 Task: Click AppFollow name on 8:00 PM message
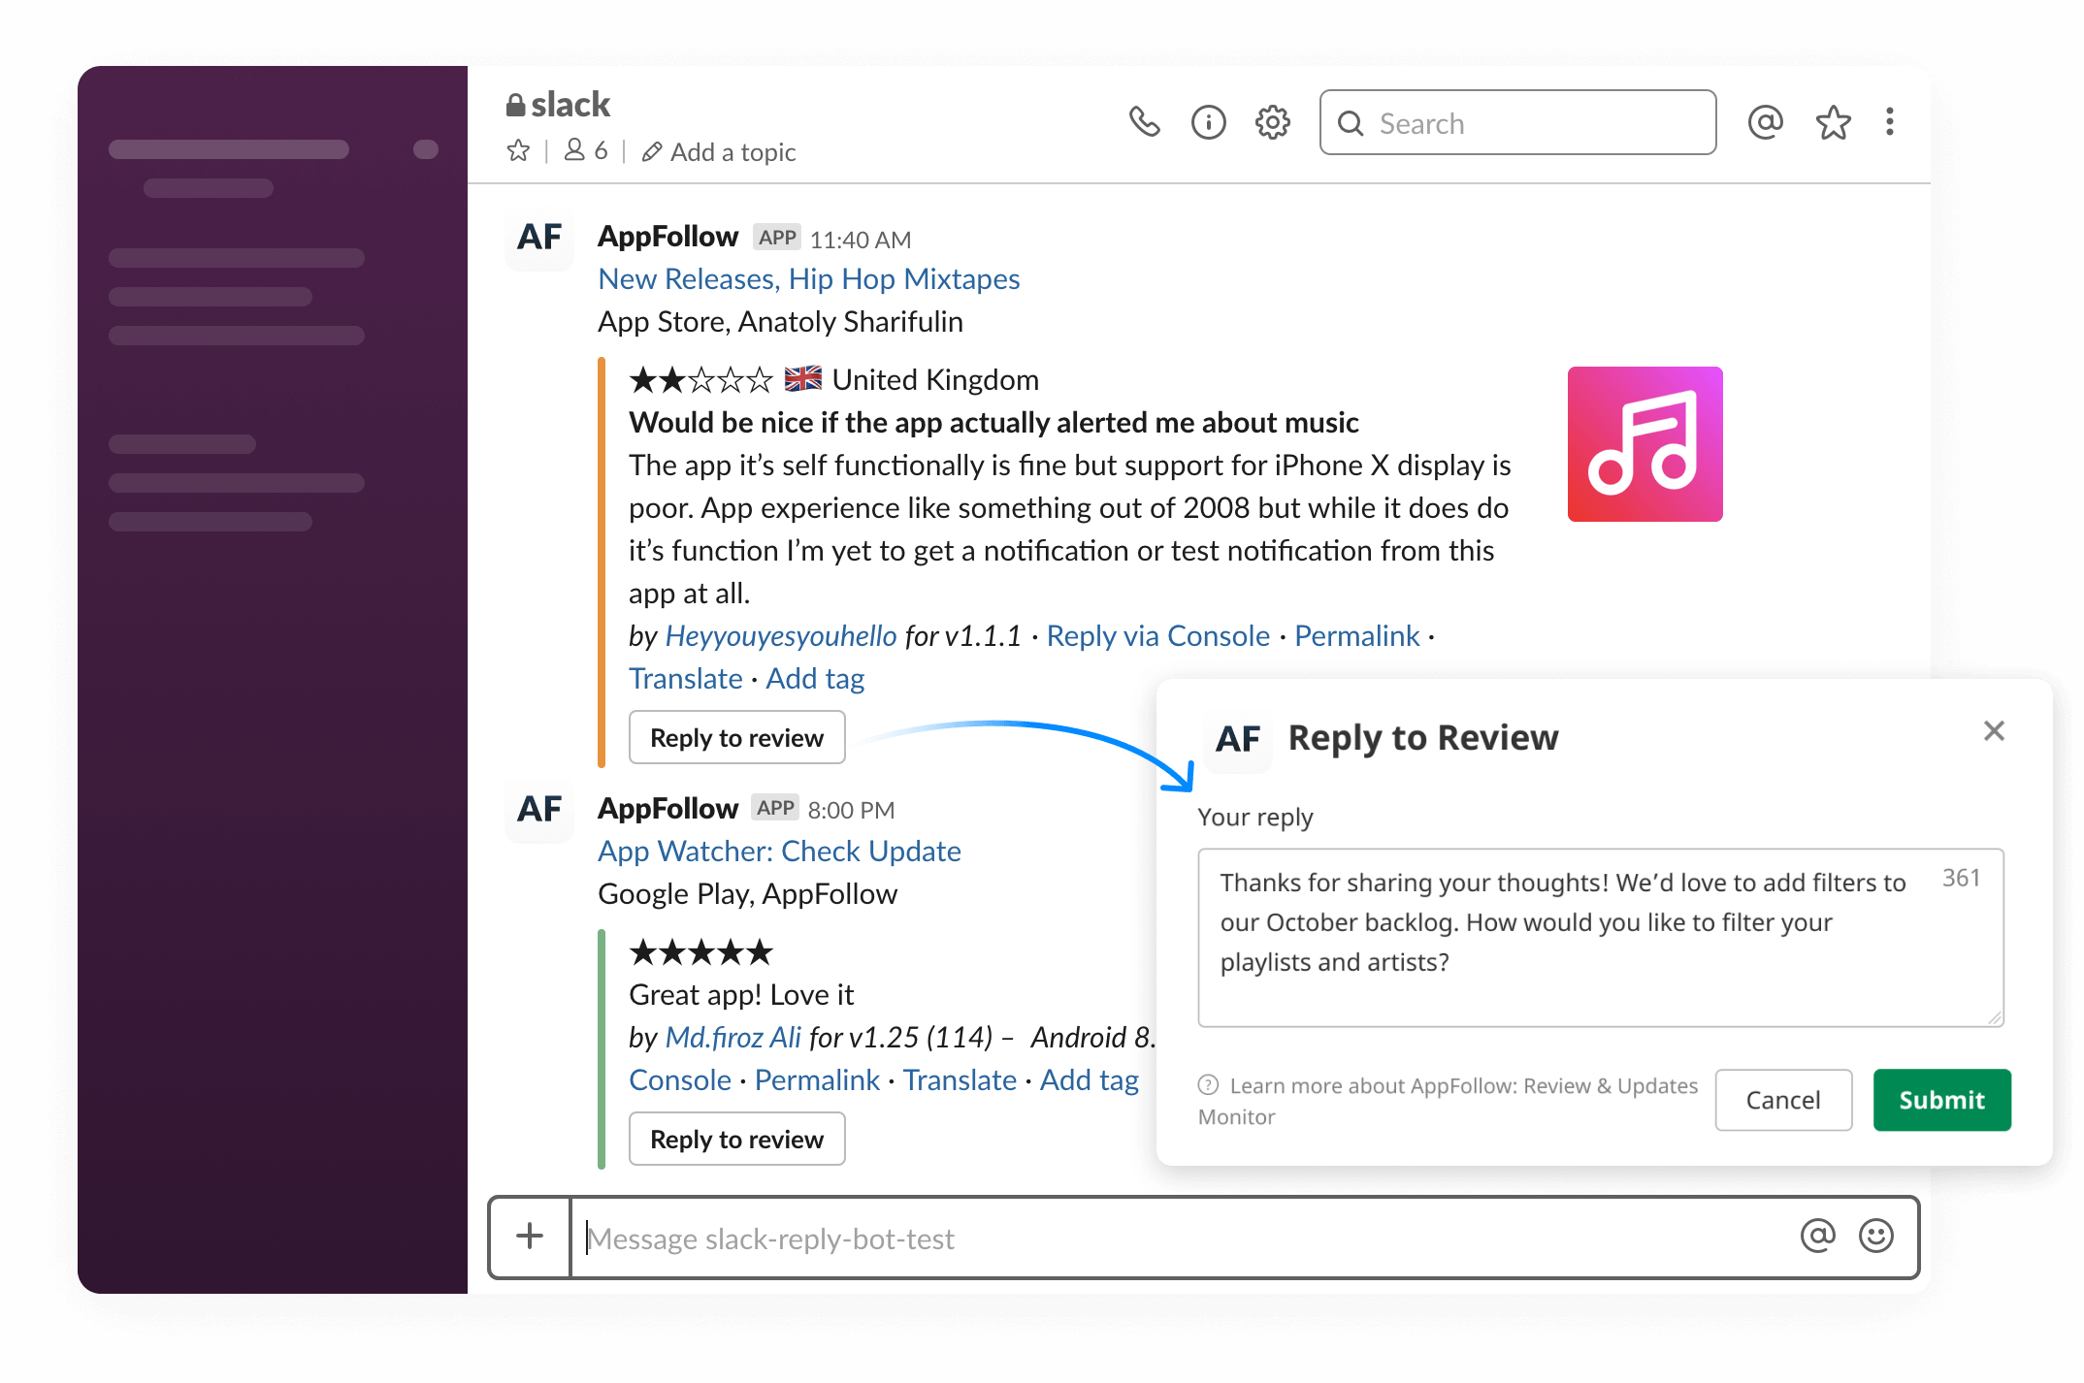pyautogui.click(x=668, y=809)
